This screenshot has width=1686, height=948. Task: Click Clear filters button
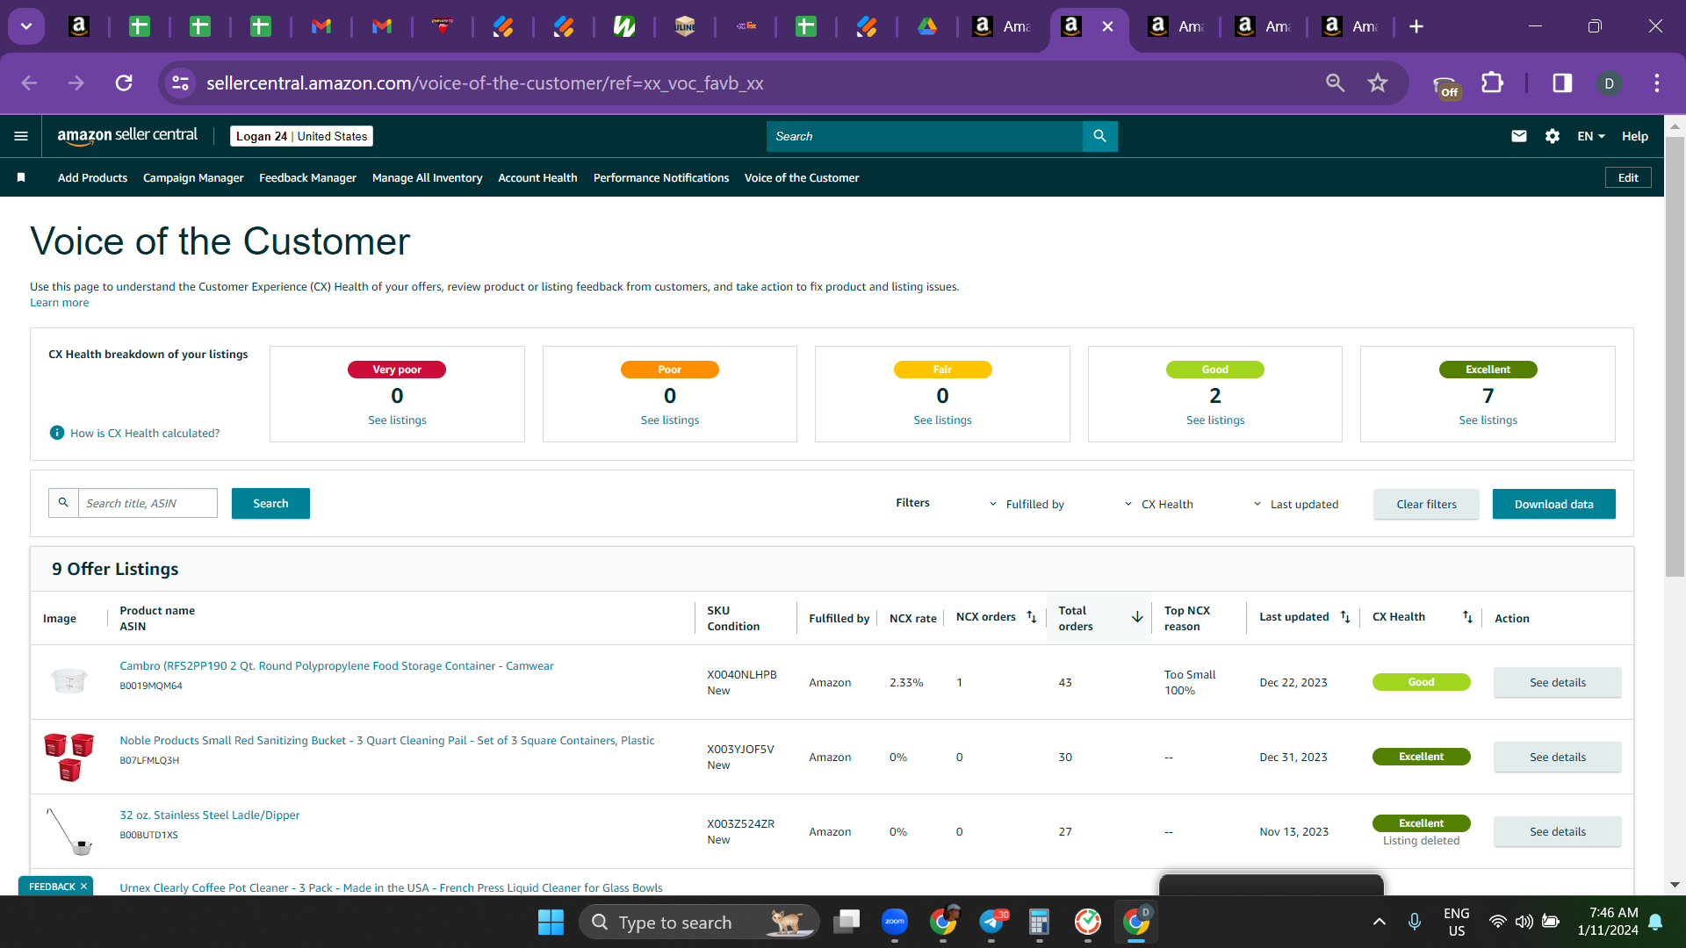point(1426,504)
